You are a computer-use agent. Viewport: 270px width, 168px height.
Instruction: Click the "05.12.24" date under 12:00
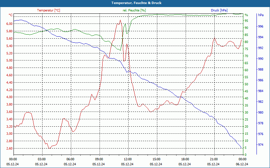[127, 164]
